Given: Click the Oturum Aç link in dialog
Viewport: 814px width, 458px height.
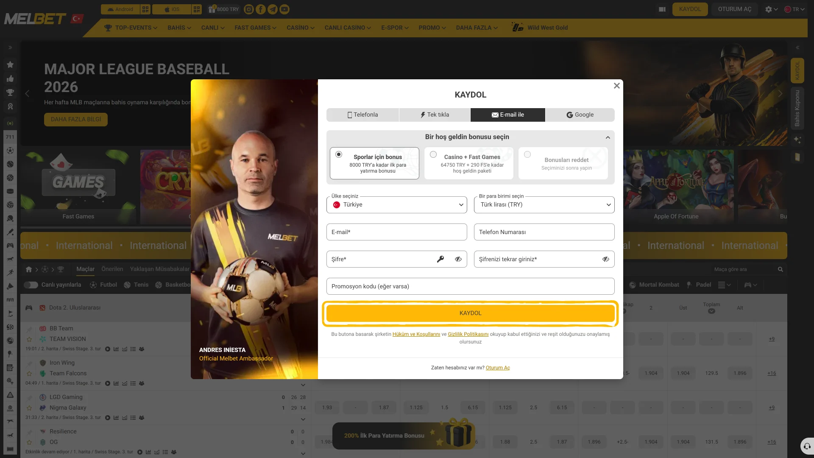Looking at the screenshot, I should [498, 368].
